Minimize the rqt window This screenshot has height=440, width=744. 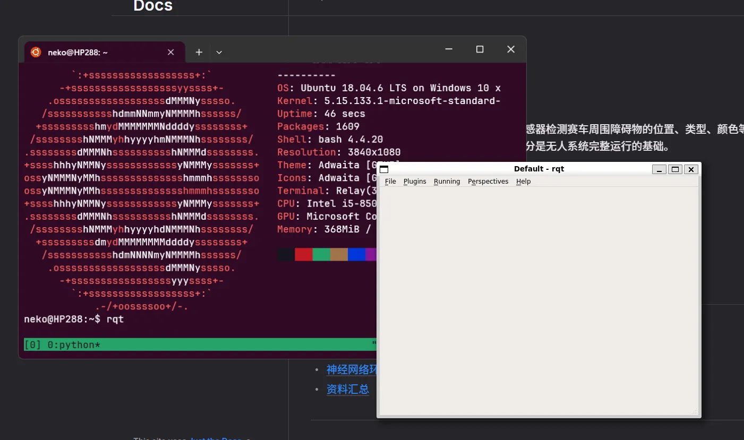[x=659, y=169]
